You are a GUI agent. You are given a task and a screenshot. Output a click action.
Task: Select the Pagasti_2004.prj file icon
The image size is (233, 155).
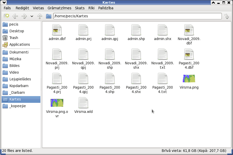(x=57, y=79)
